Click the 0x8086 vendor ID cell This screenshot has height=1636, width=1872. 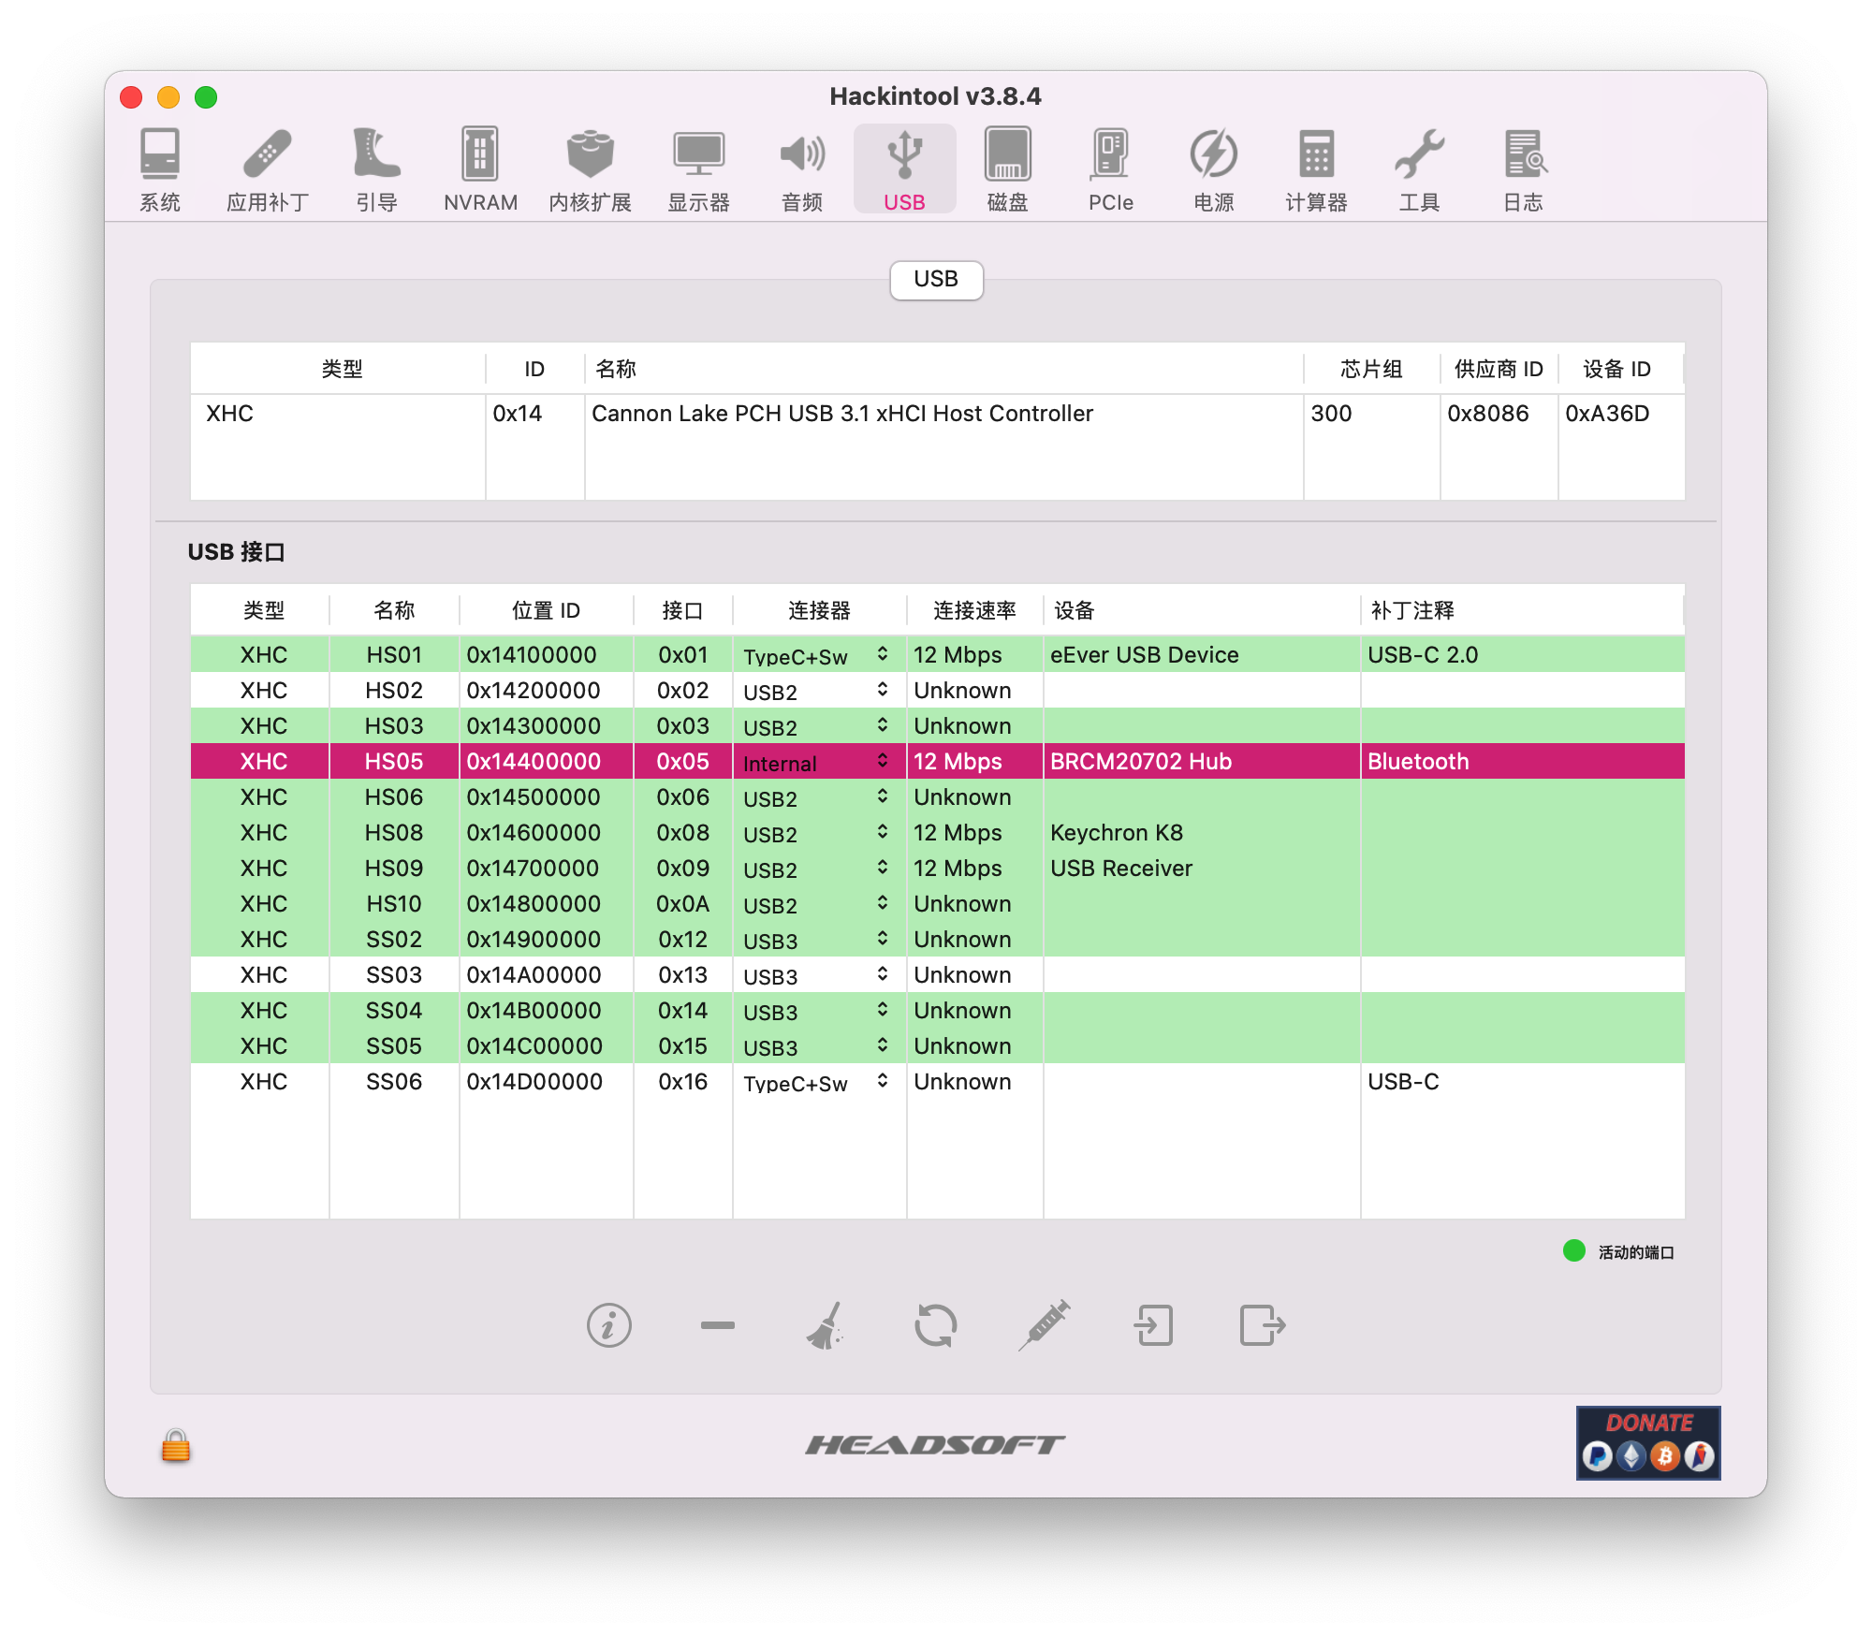click(1499, 414)
